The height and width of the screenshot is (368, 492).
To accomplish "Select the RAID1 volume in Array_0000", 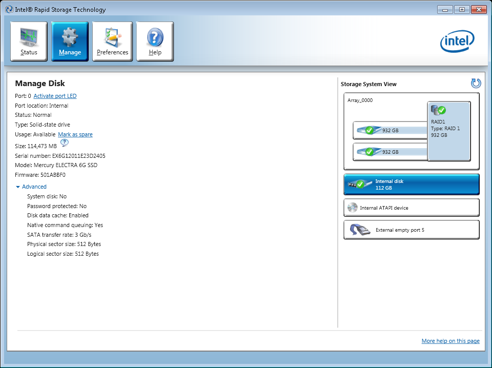I will coord(448,130).
